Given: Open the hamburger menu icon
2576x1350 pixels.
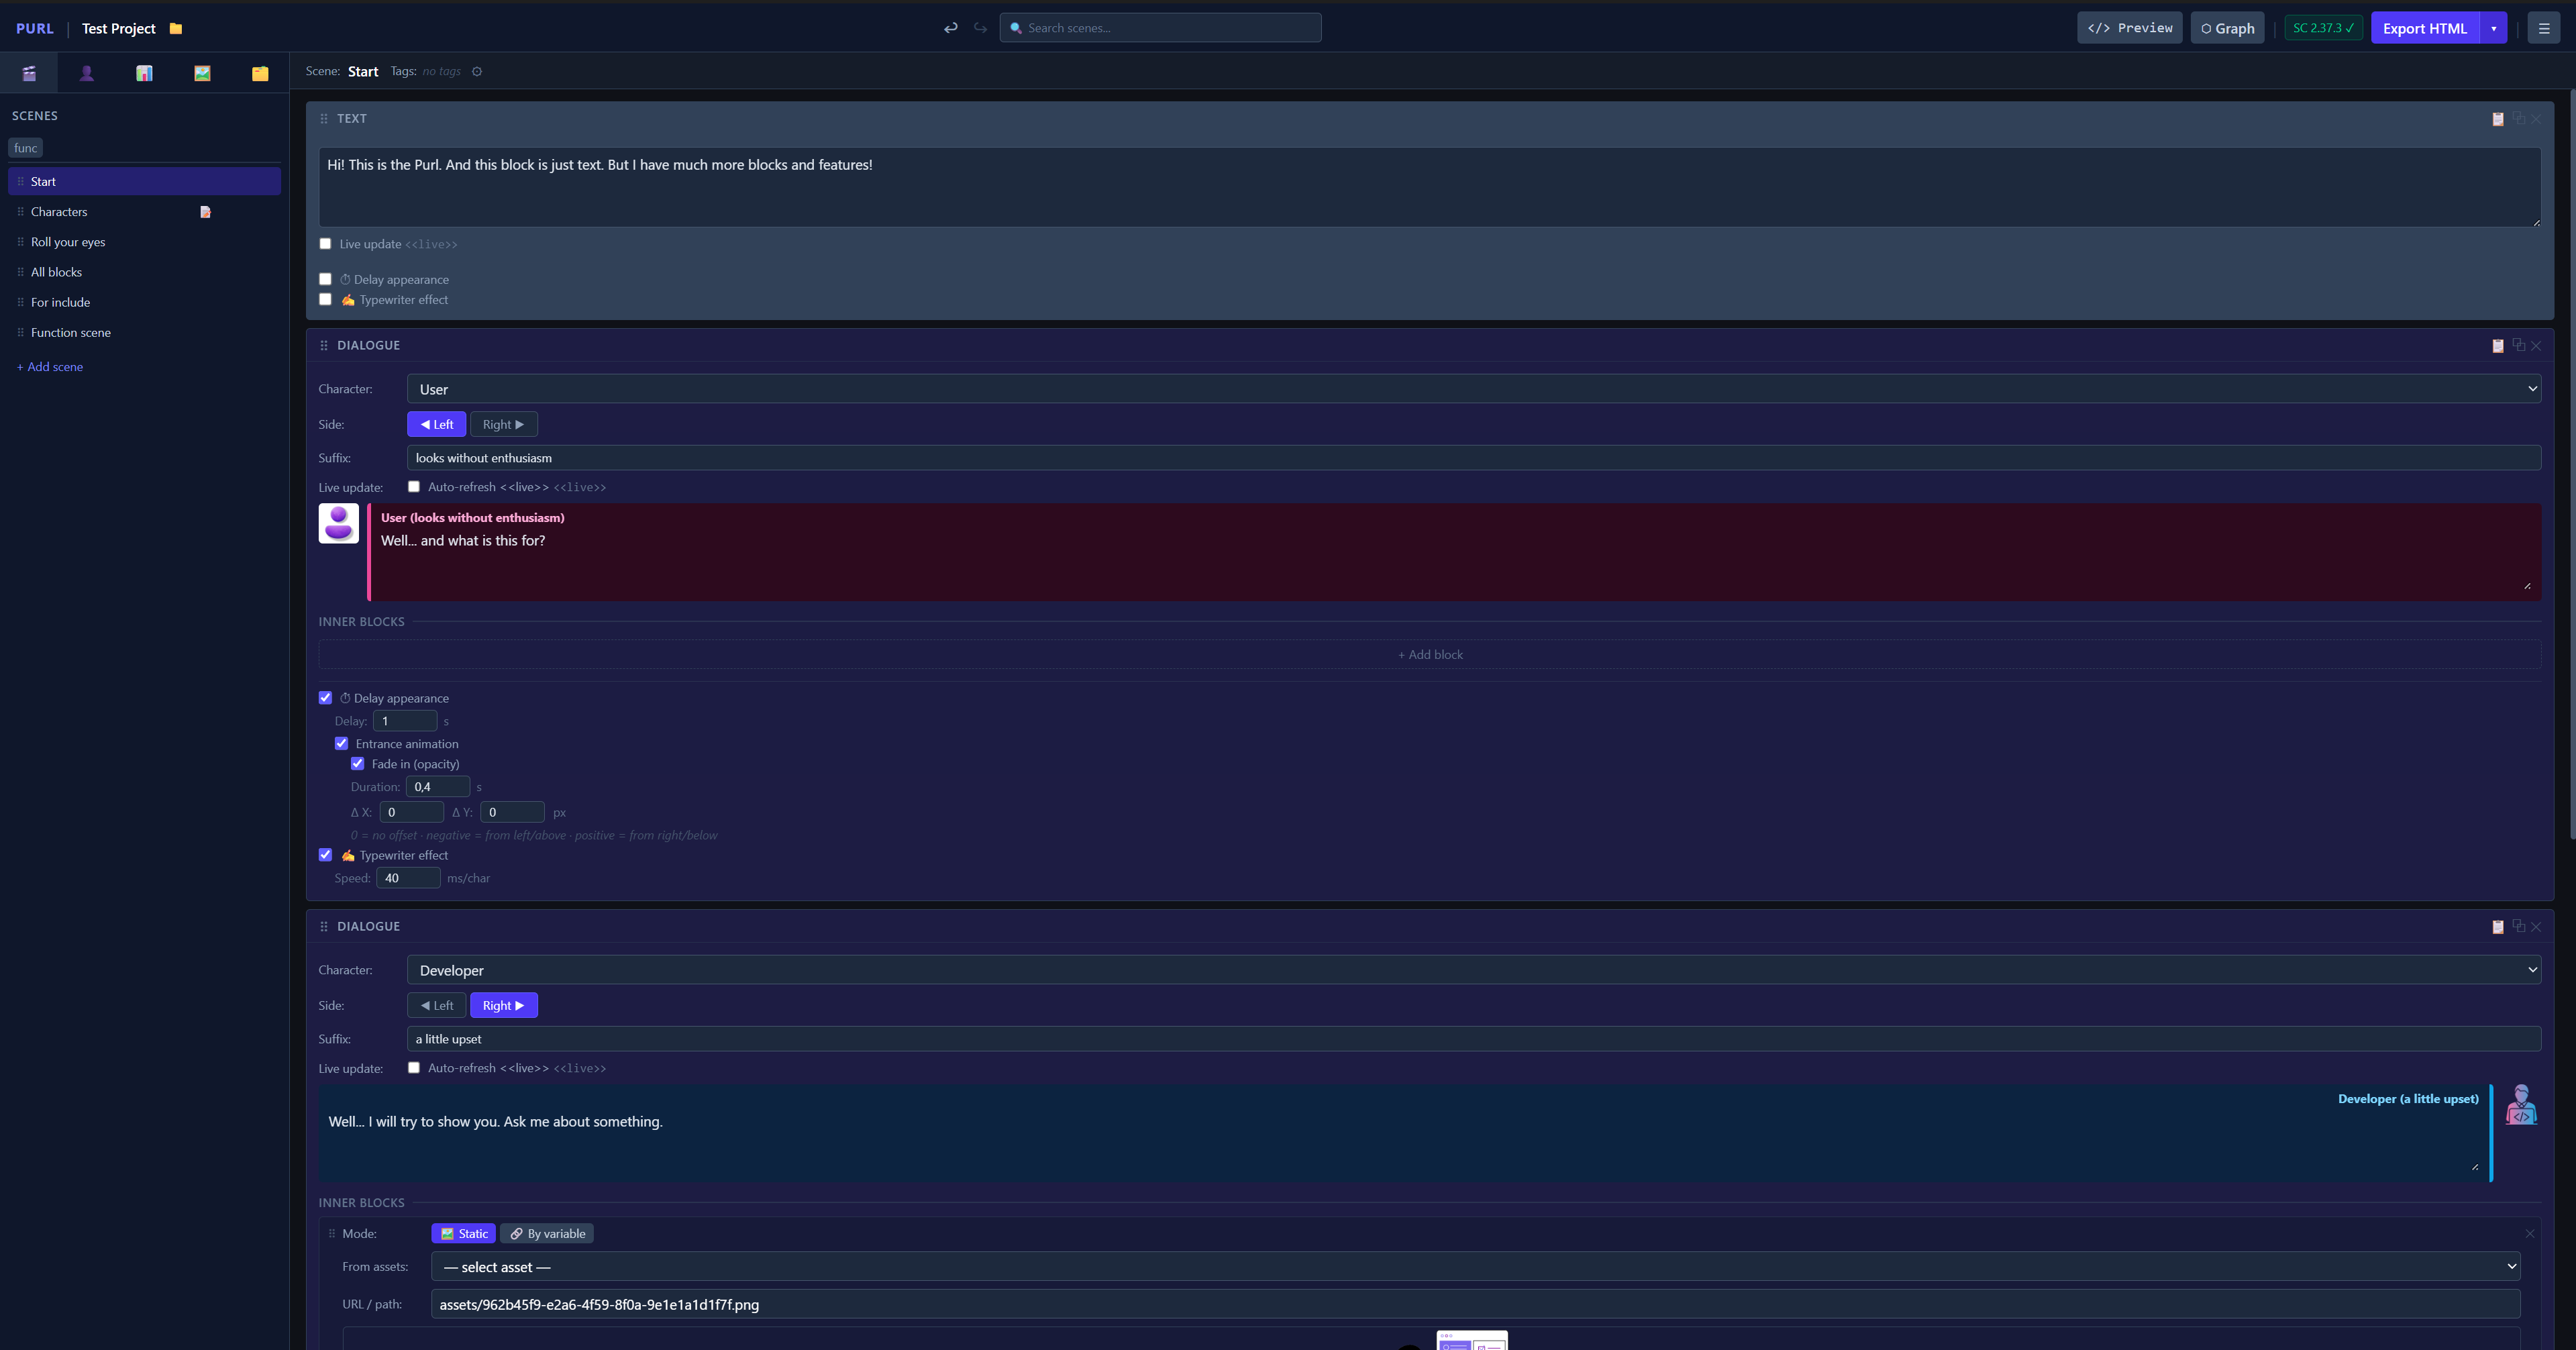Looking at the screenshot, I should [2543, 28].
